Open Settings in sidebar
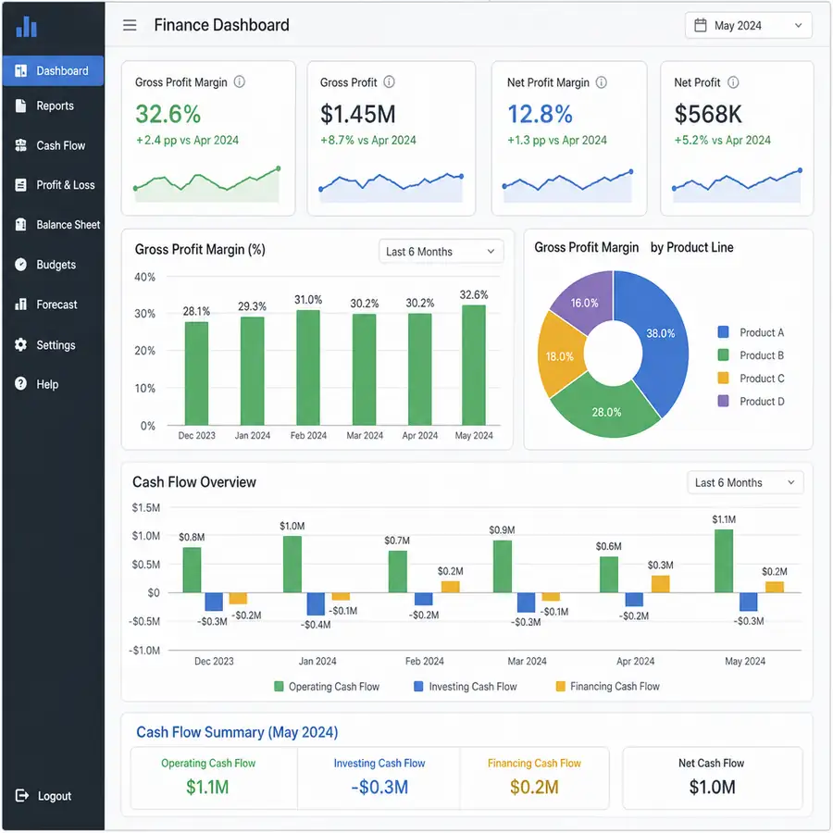This screenshot has height=833, width=833. pos(53,345)
